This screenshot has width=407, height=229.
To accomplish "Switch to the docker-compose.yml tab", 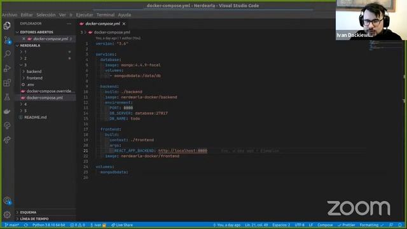I will point(102,24).
